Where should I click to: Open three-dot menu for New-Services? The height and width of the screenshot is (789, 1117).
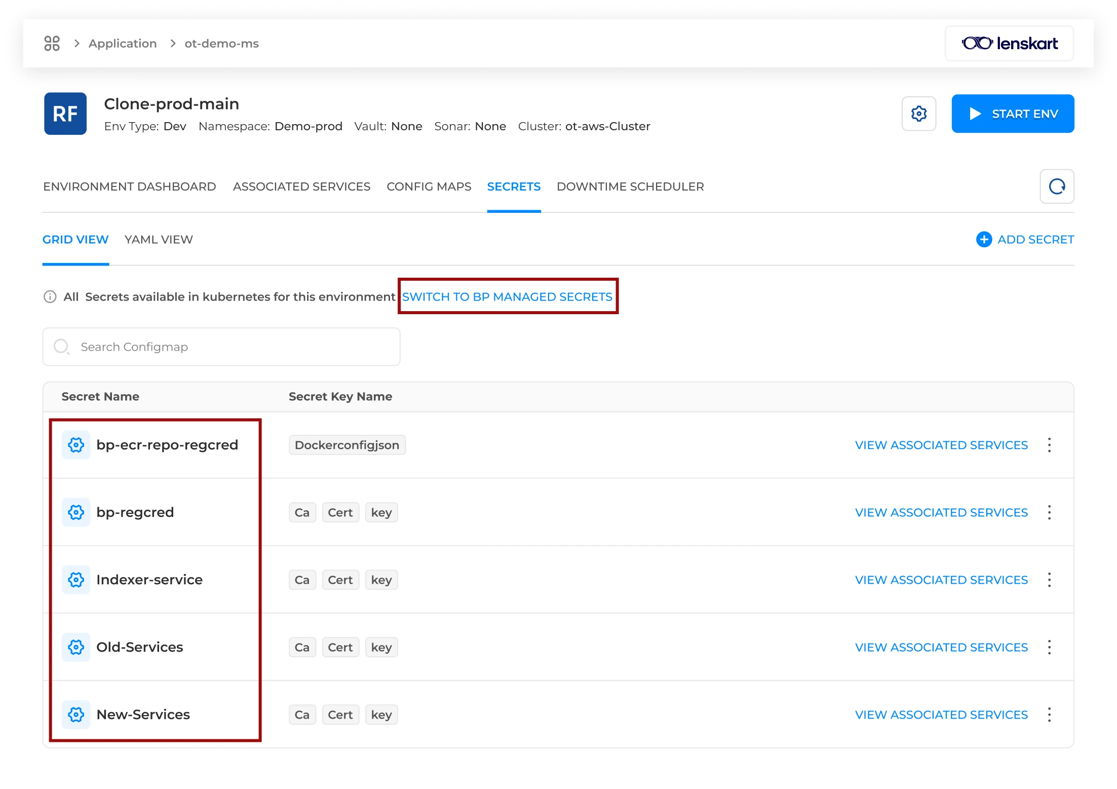click(x=1049, y=715)
